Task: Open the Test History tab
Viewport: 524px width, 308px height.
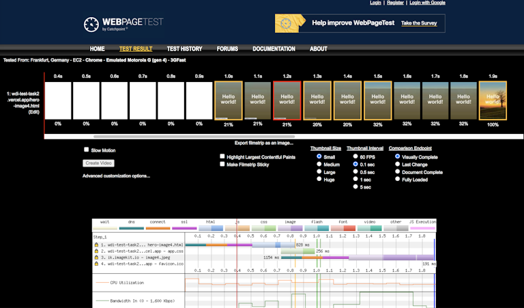Action: (x=184, y=49)
